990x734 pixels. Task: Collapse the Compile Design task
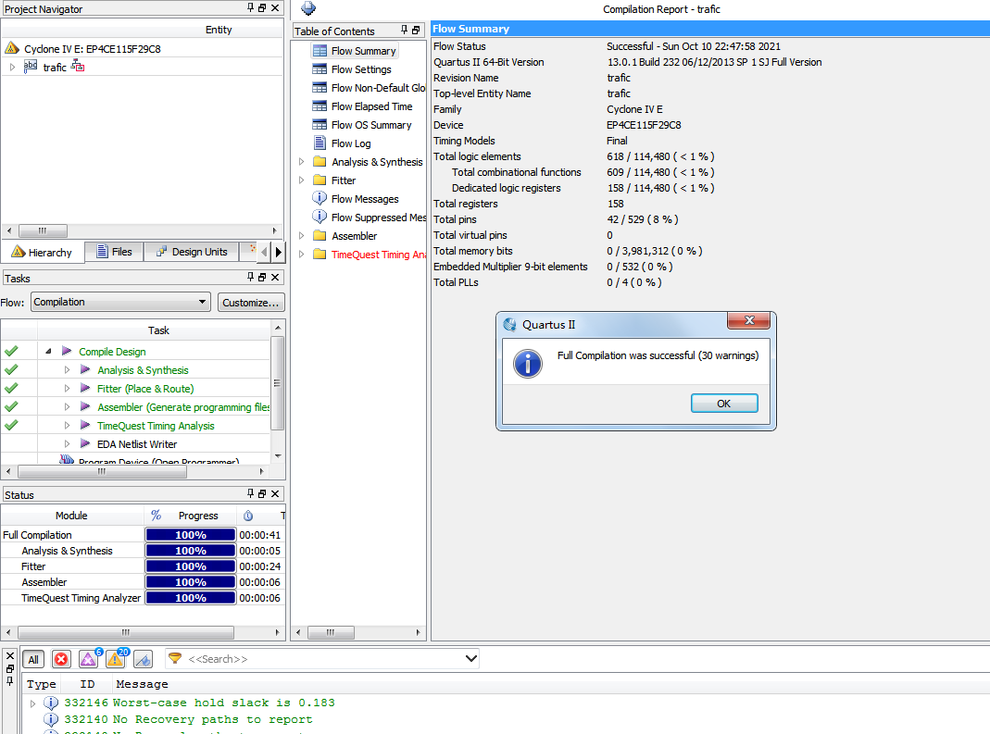48,351
